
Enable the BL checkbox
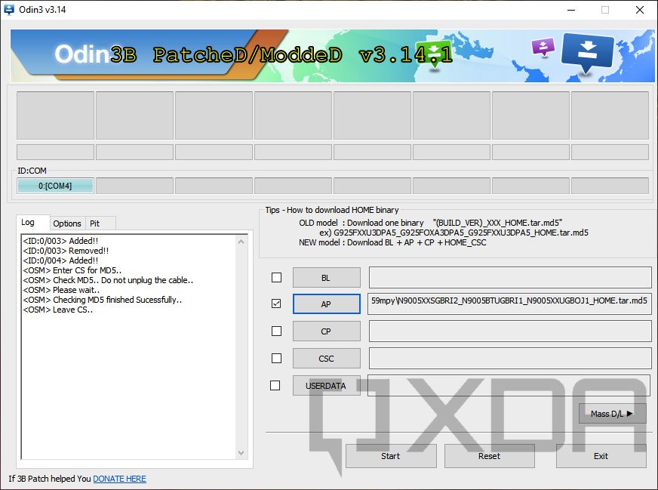(x=276, y=277)
